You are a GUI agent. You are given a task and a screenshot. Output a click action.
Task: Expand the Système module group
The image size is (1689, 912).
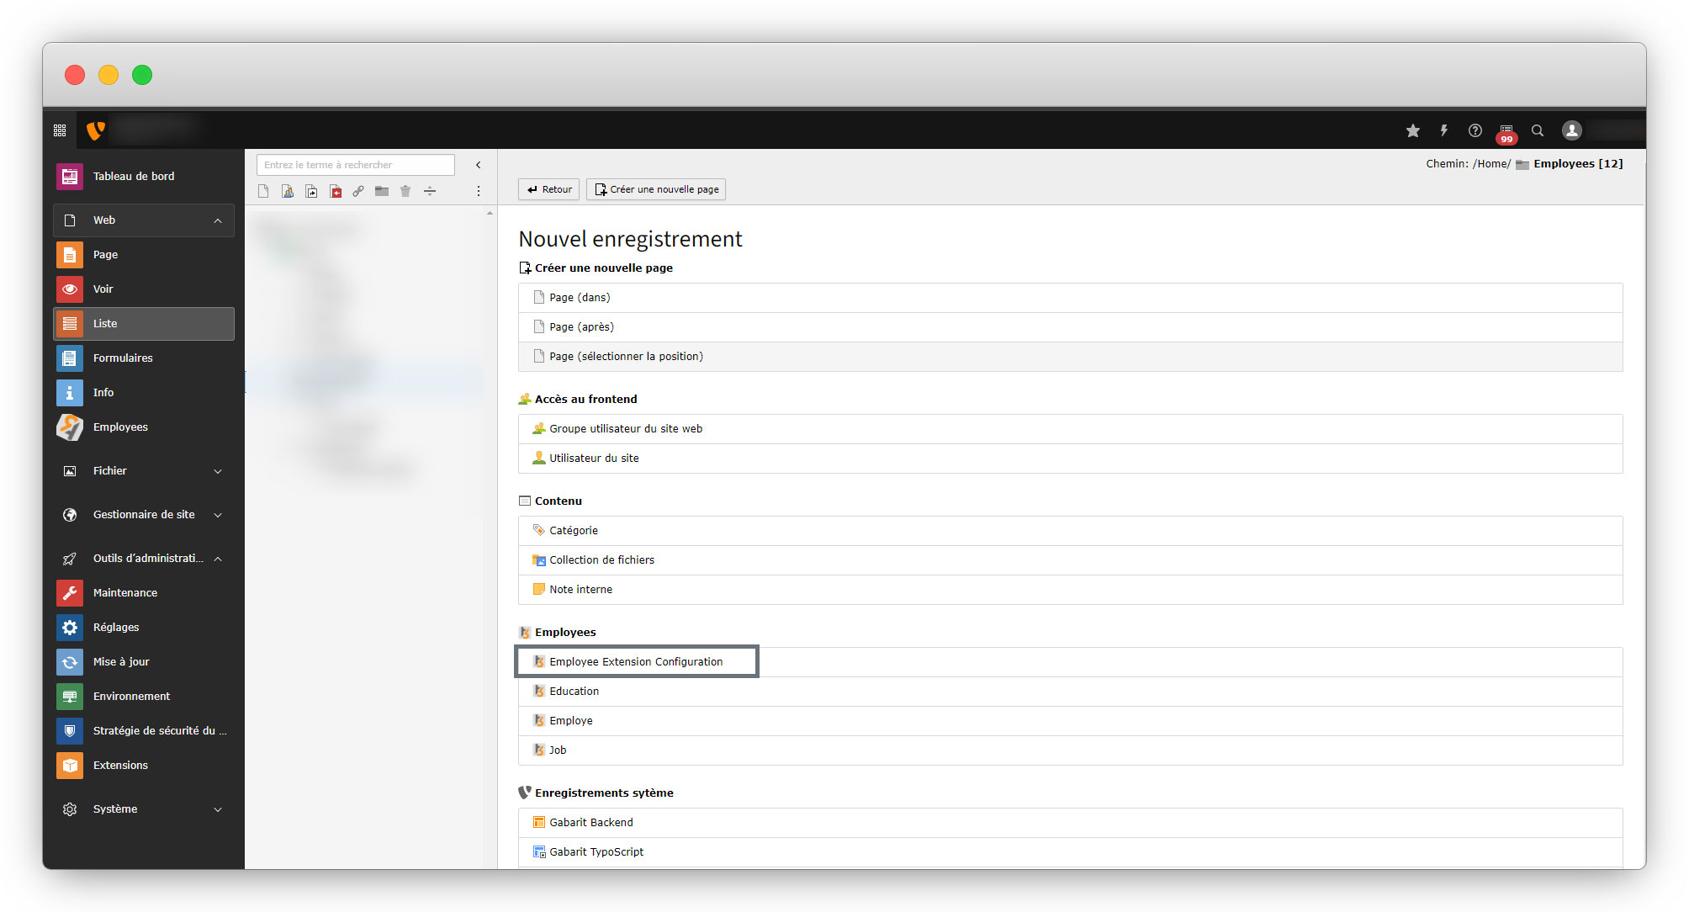click(x=218, y=809)
